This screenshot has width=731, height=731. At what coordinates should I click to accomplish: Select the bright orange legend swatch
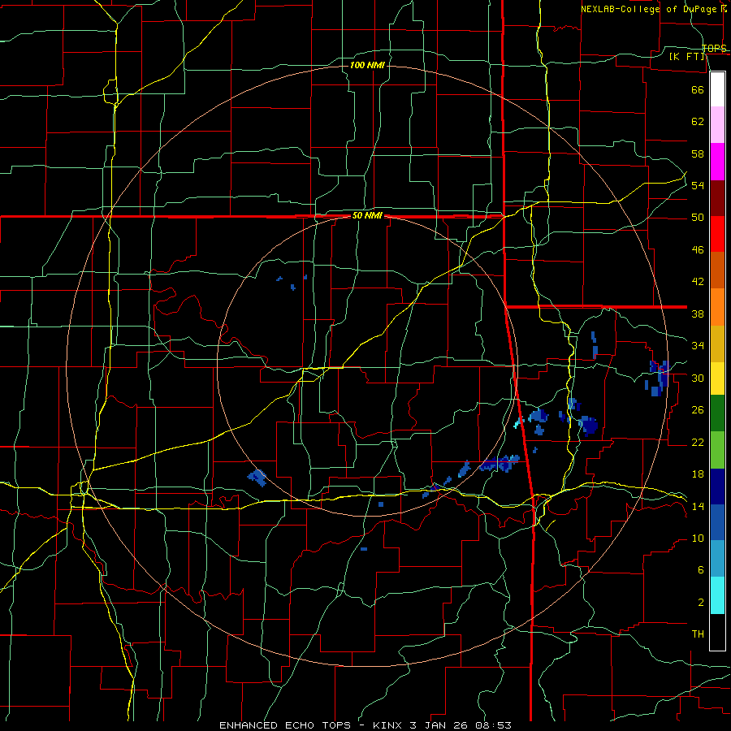coord(717,307)
